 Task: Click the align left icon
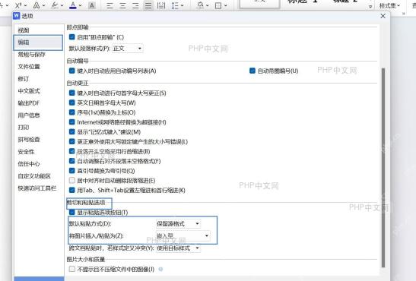pyautogui.click(x=110, y=5)
